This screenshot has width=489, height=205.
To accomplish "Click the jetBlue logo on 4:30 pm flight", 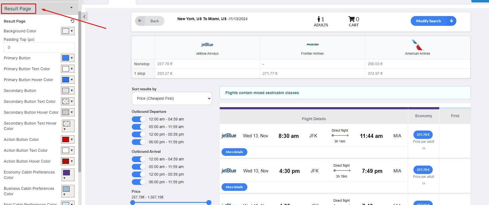I will [229, 170].
